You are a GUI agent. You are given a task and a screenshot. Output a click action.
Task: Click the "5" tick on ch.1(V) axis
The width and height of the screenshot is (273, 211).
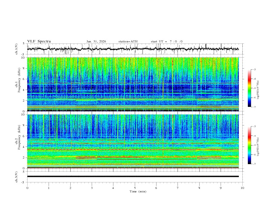point(24,43)
